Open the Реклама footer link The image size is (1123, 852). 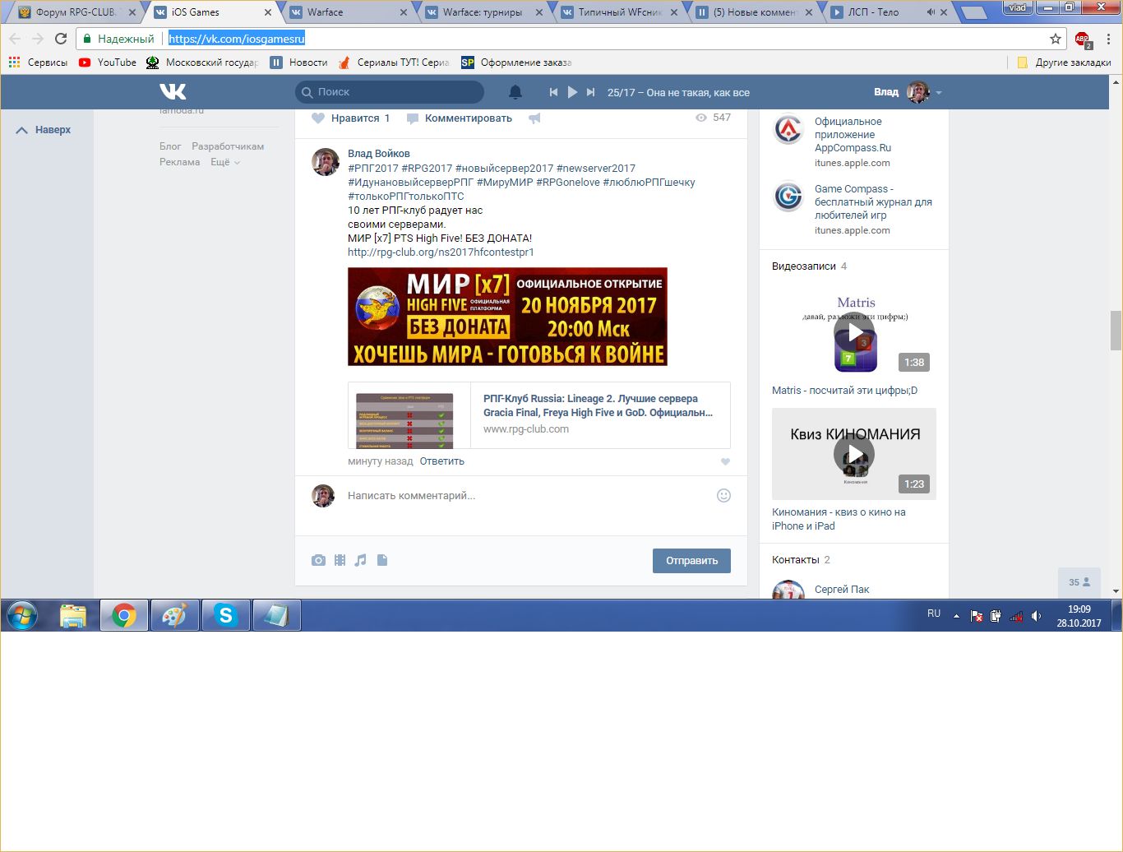click(180, 162)
